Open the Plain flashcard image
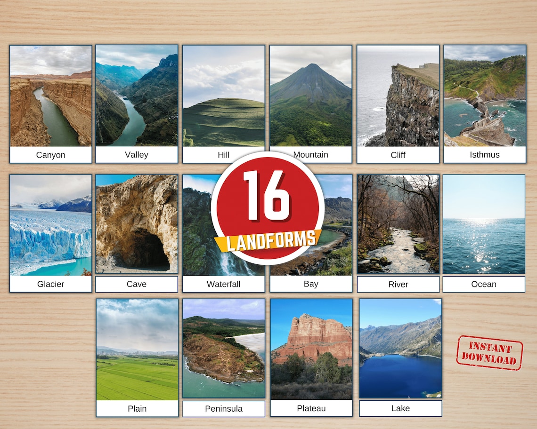Viewport: 537px width, 429px height. (136, 350)
